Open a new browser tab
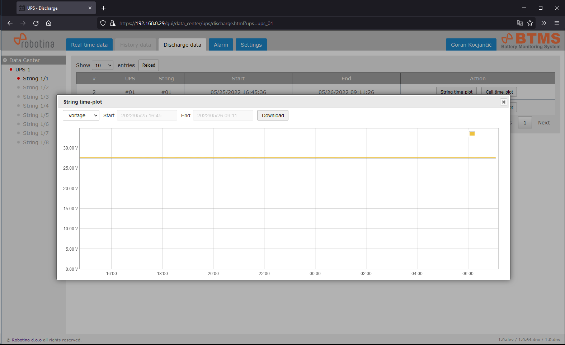Screen dimensions: 565x345 tap(104, 8)
